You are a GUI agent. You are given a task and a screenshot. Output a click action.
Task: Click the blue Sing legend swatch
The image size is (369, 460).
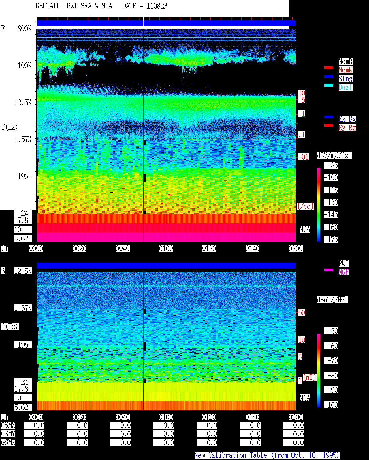coord(329,77)
